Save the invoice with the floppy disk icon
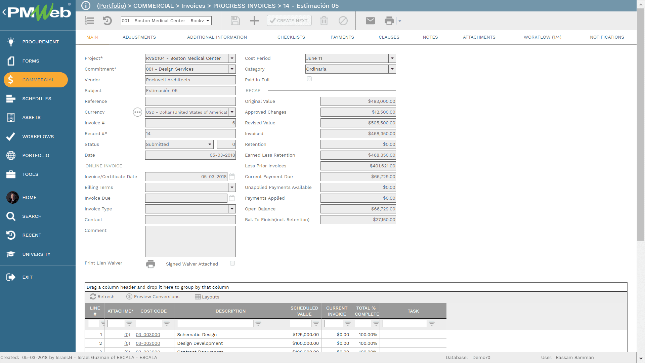 (x=235, y=21)
